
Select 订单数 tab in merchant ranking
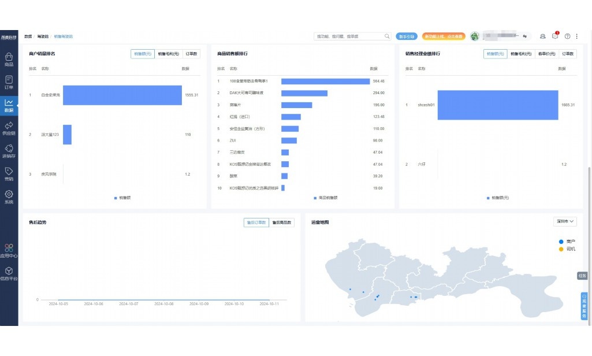(191, 54)
